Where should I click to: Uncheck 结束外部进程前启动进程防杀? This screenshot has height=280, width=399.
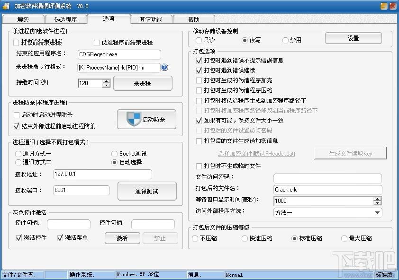[17, 126]
